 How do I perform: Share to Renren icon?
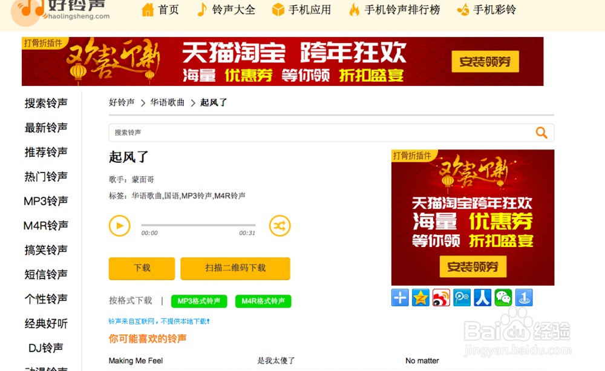tap(482, 298)
